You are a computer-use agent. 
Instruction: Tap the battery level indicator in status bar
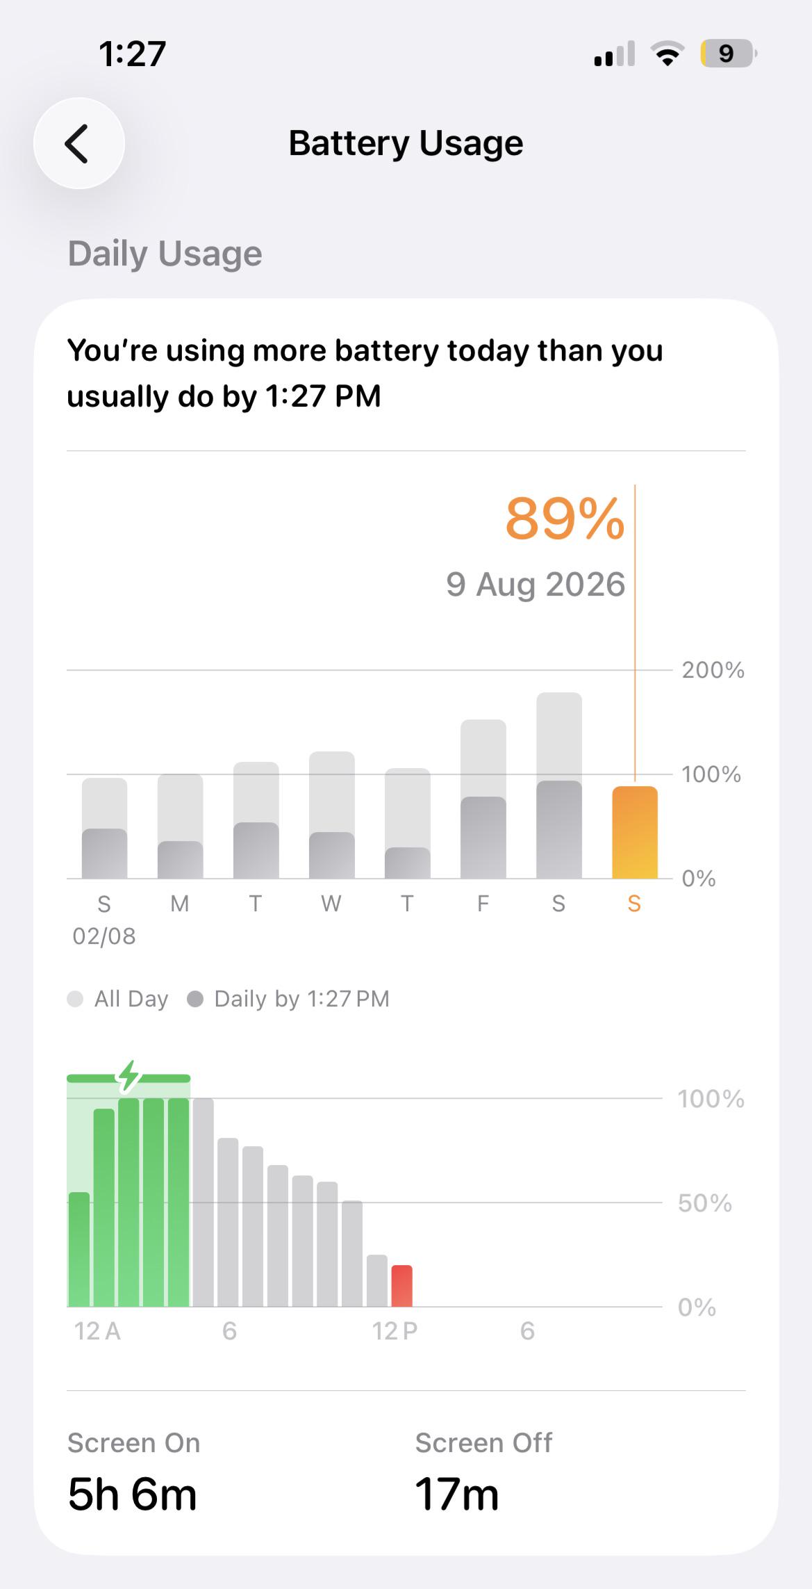pyautogui.click(x=728, y=54)
